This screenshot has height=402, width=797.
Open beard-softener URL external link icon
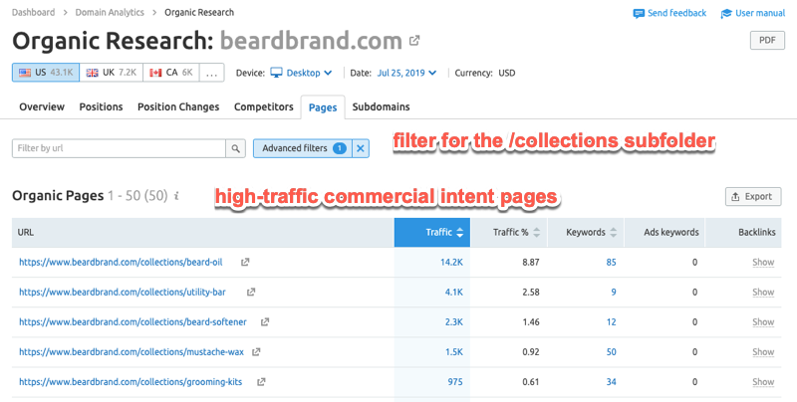(x=264, y=322)
